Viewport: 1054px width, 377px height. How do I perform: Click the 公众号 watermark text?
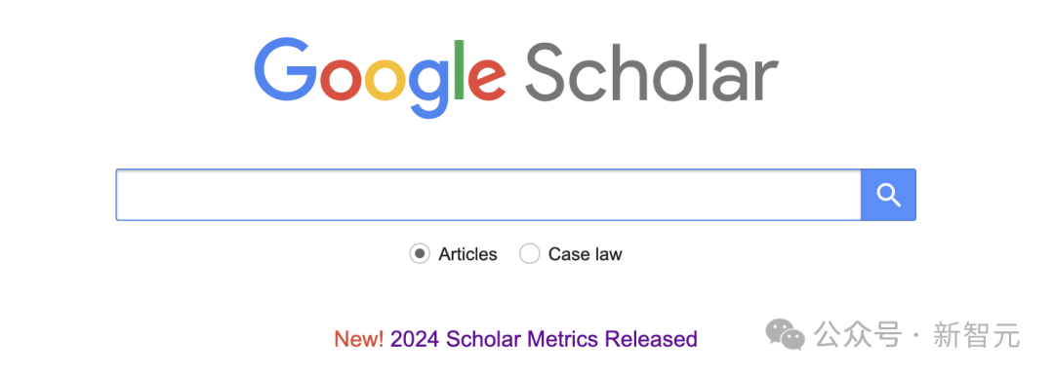click(857, 335)
